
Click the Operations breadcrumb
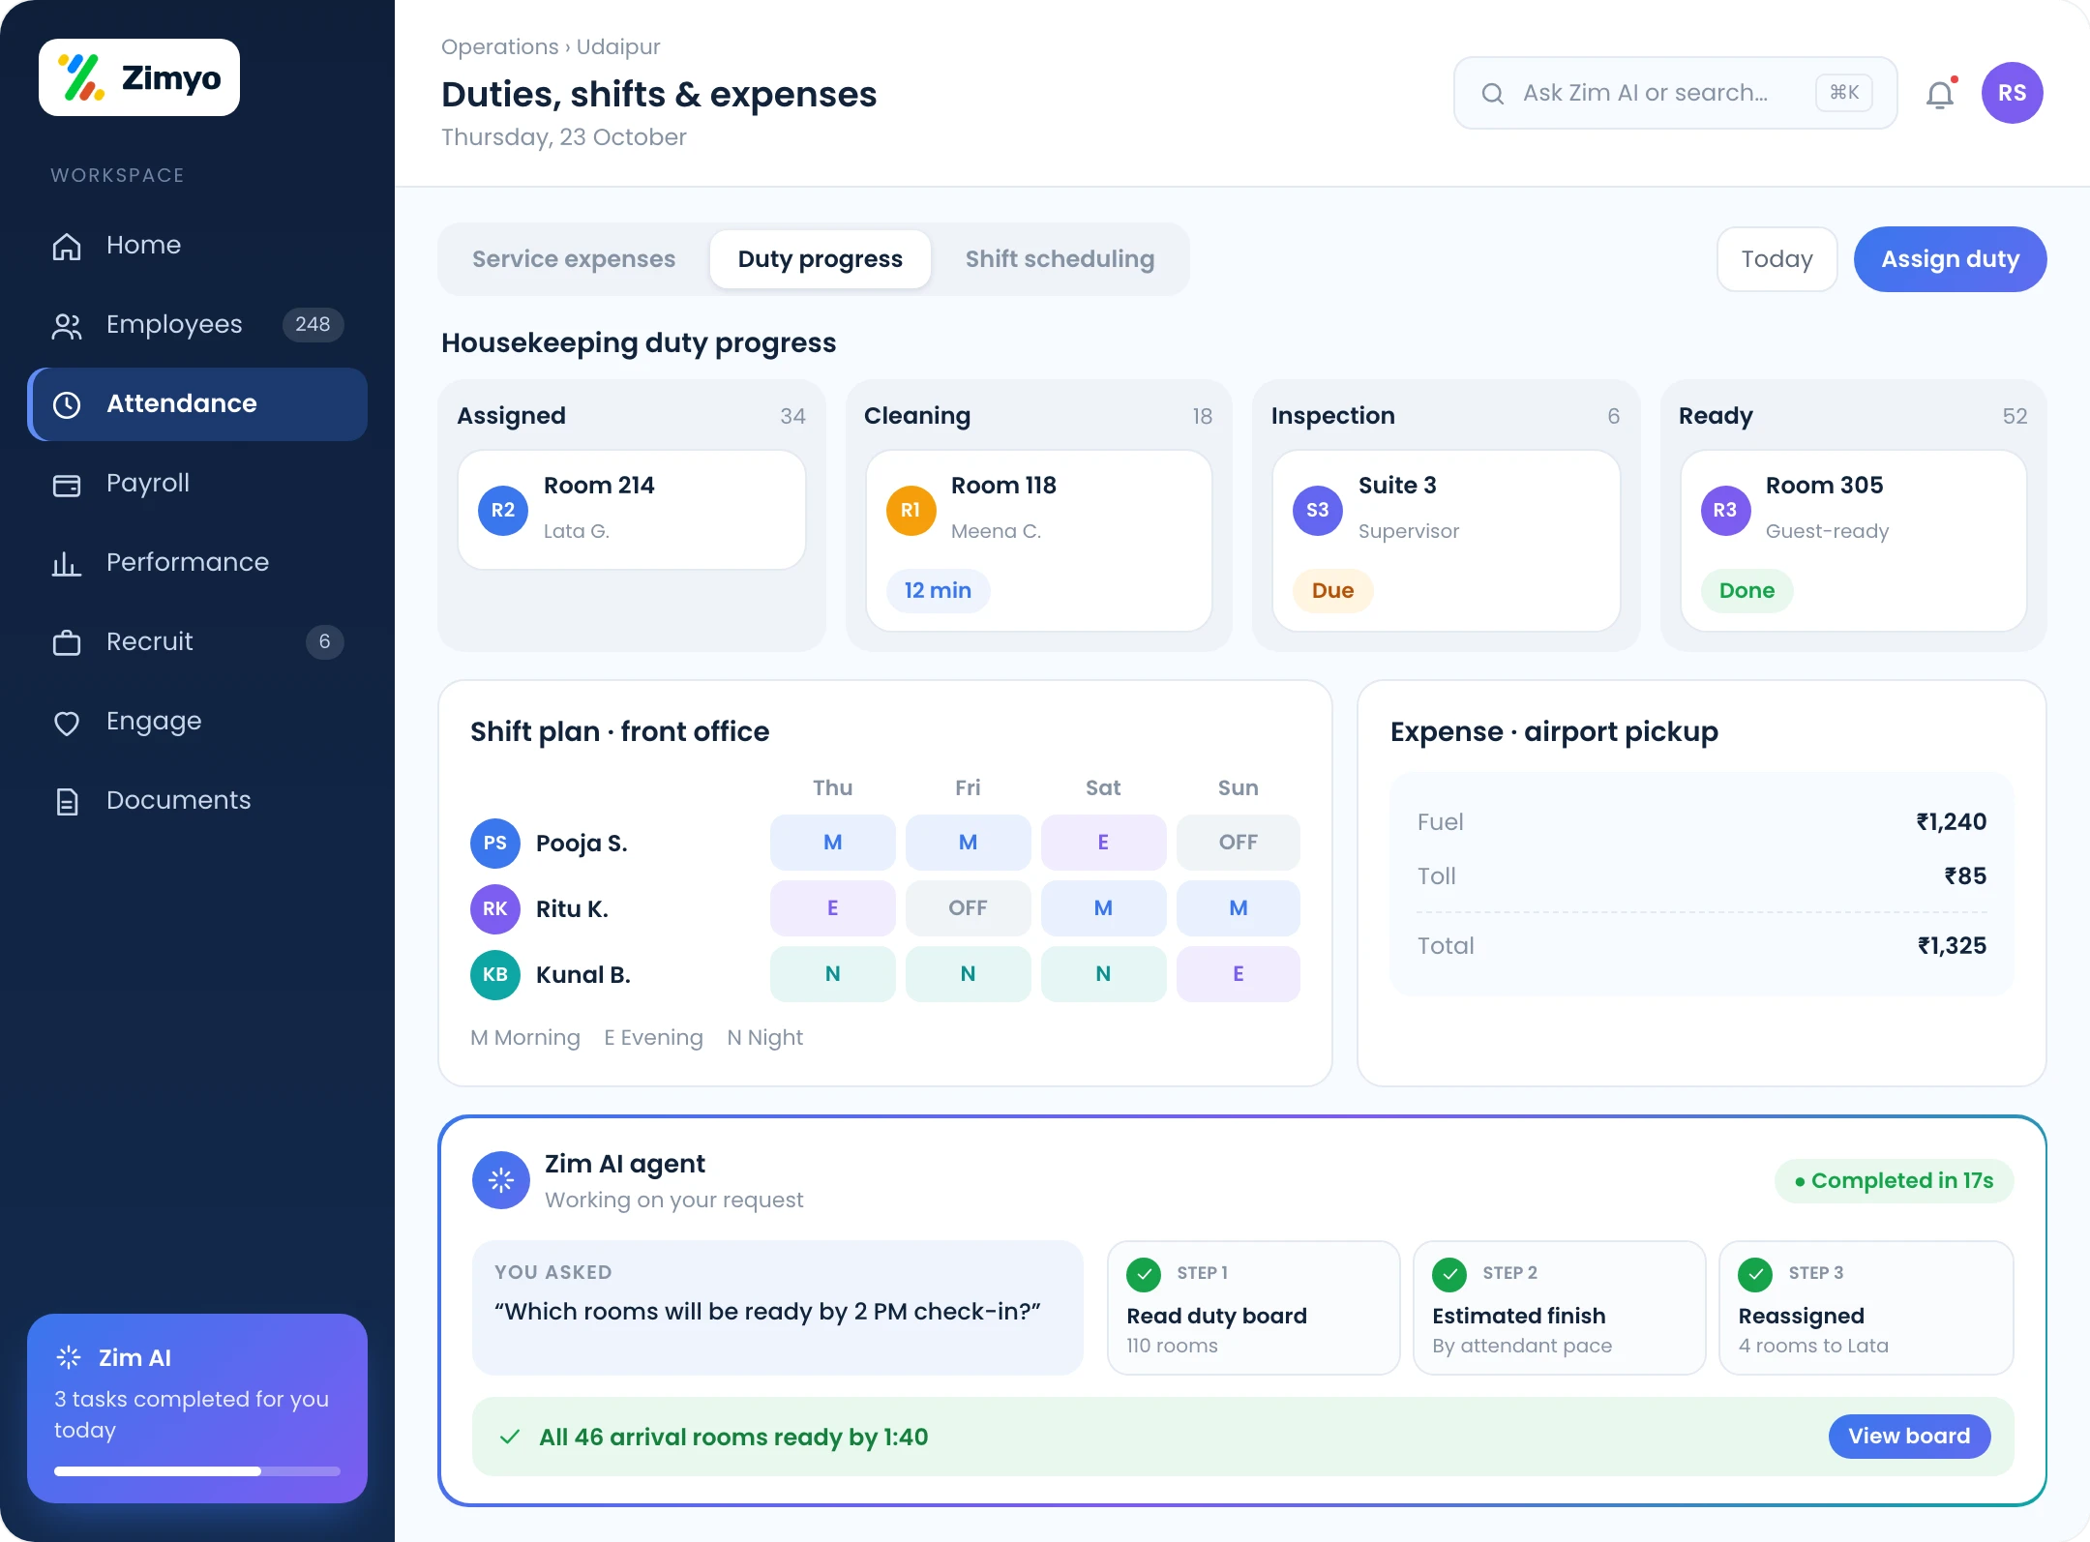499,46
